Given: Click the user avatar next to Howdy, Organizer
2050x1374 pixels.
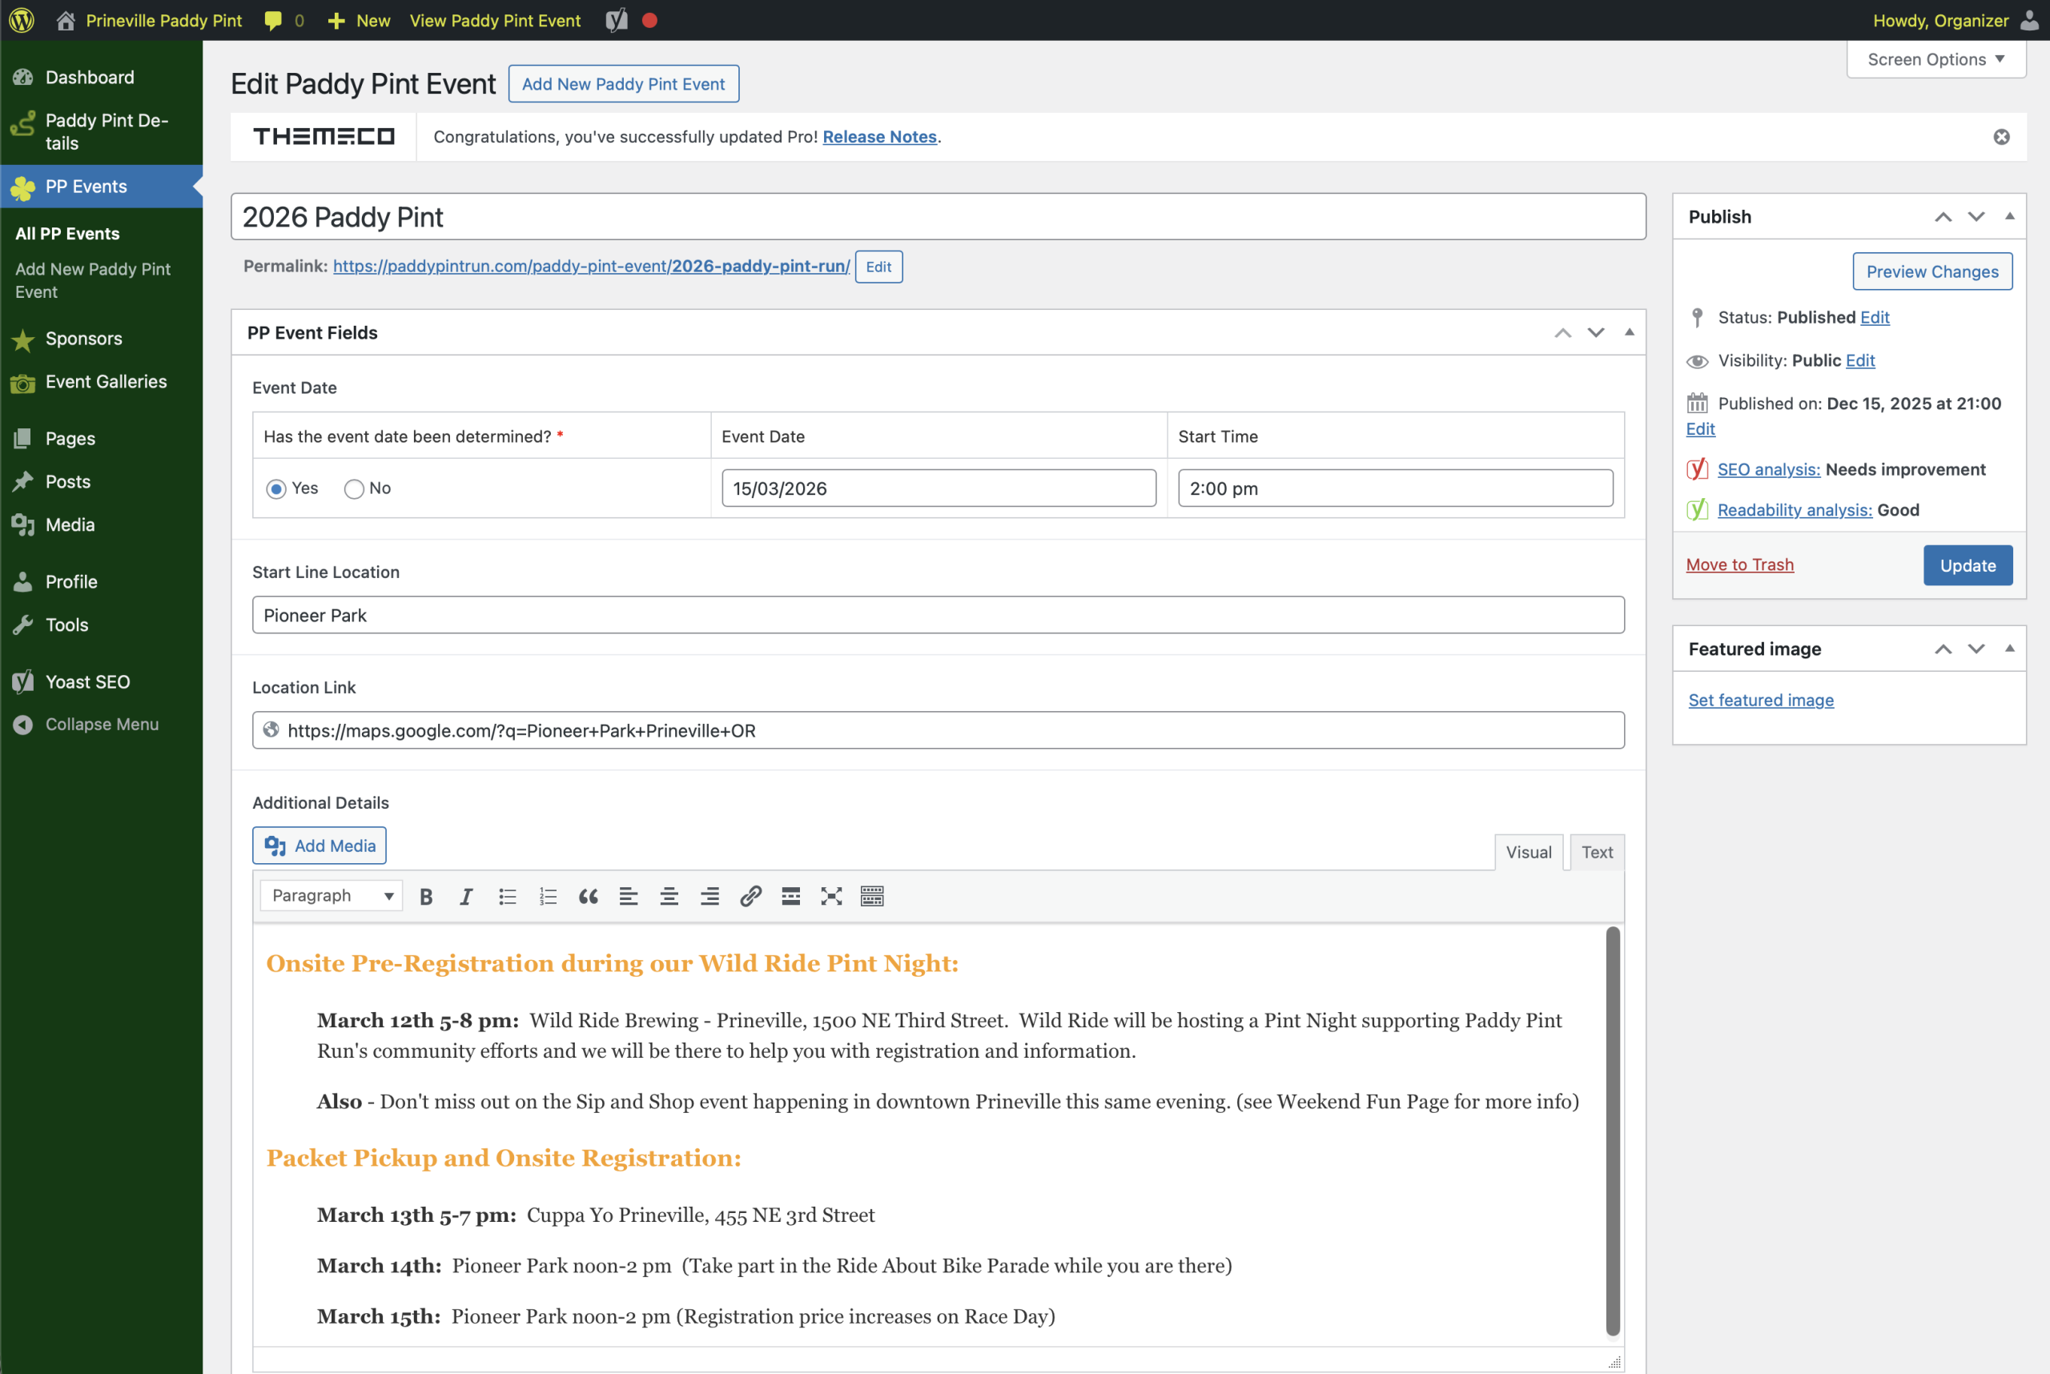Looking at the screenshot, I should pyautogui.click(x=2028, y=20).
